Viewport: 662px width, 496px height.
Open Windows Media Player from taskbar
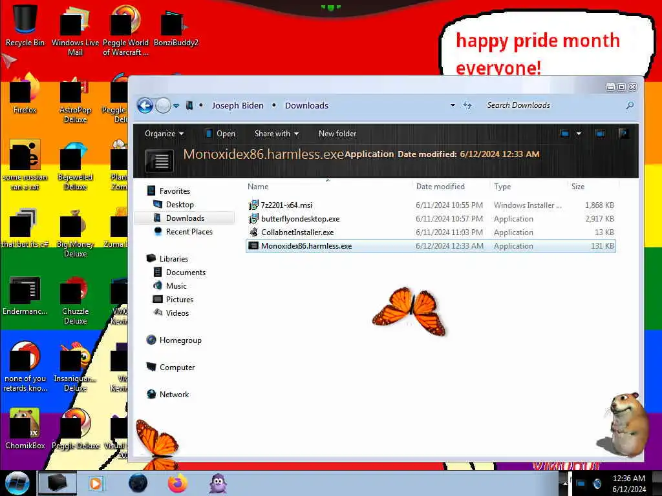[96, 483]
